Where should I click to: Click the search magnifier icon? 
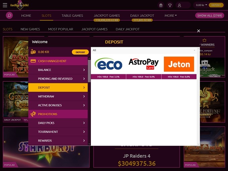[9, 15]
